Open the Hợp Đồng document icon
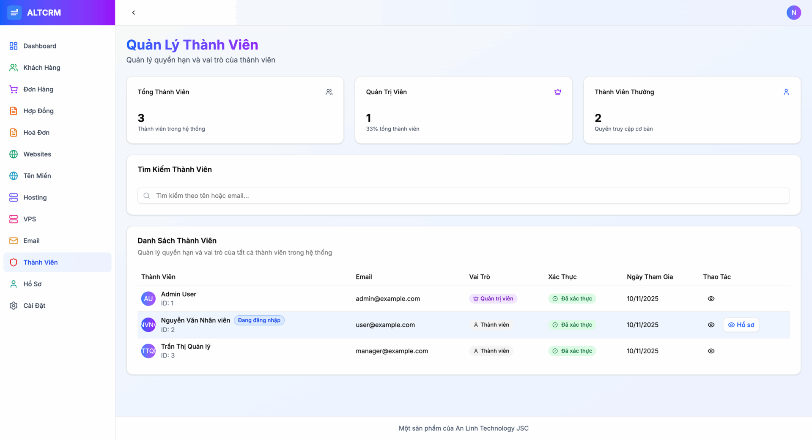 click(x=13, y=111)
